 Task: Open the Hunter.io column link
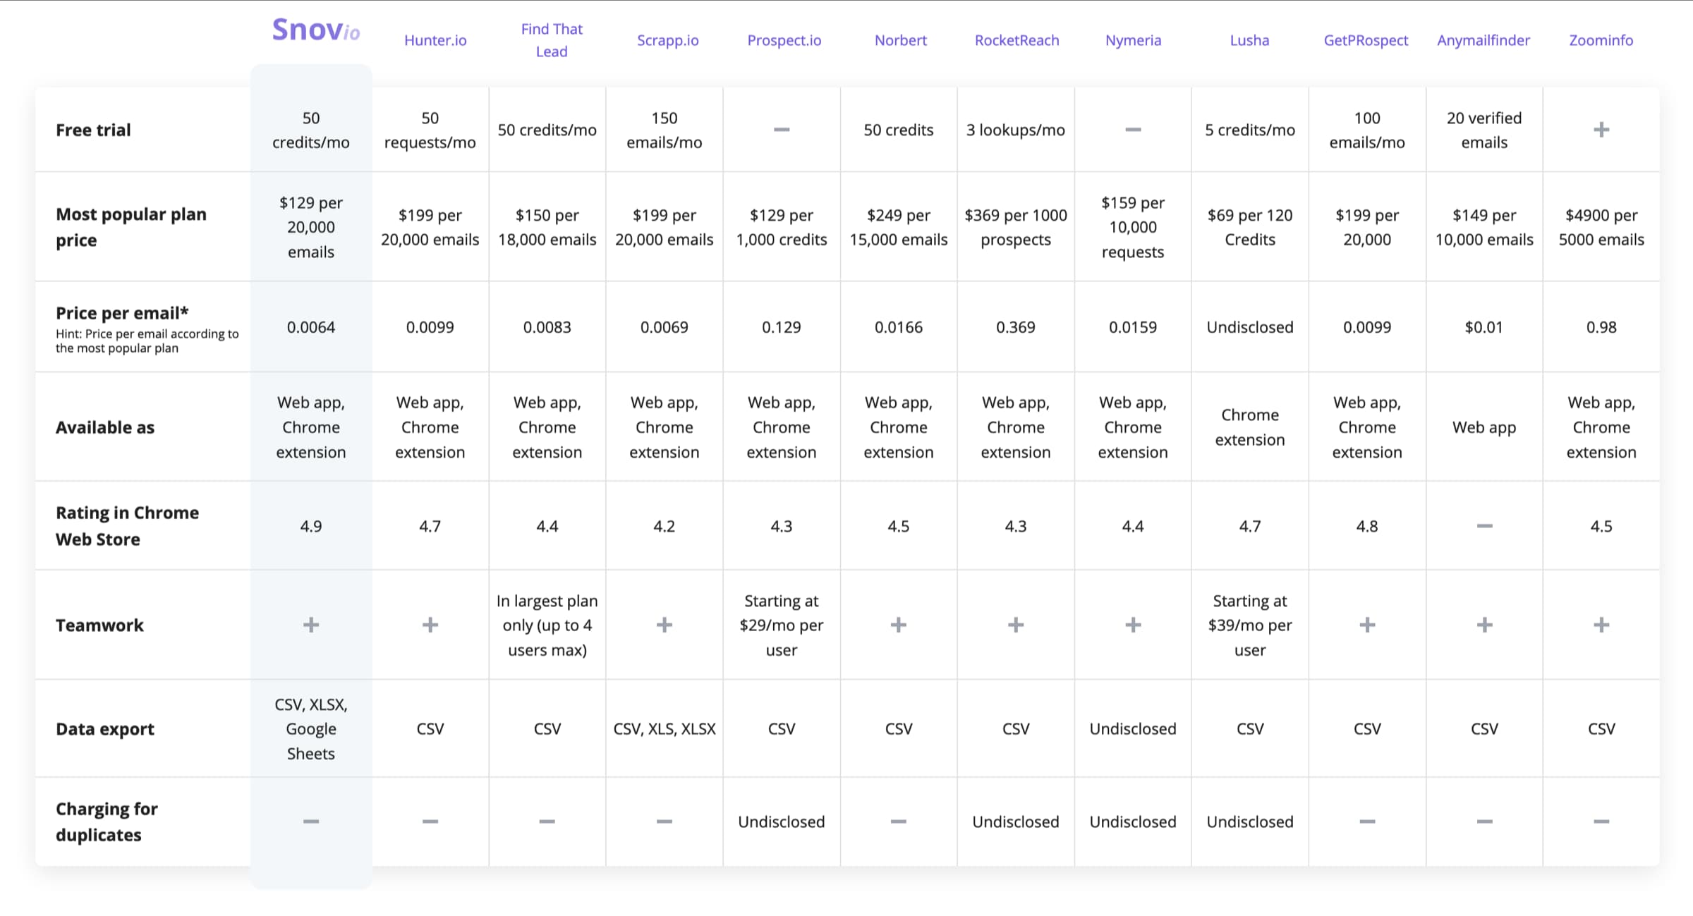435,40
